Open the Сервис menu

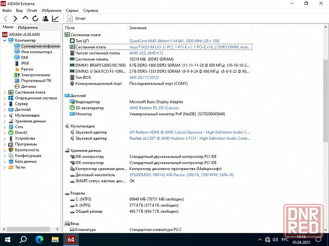click(x=72, y=10)
